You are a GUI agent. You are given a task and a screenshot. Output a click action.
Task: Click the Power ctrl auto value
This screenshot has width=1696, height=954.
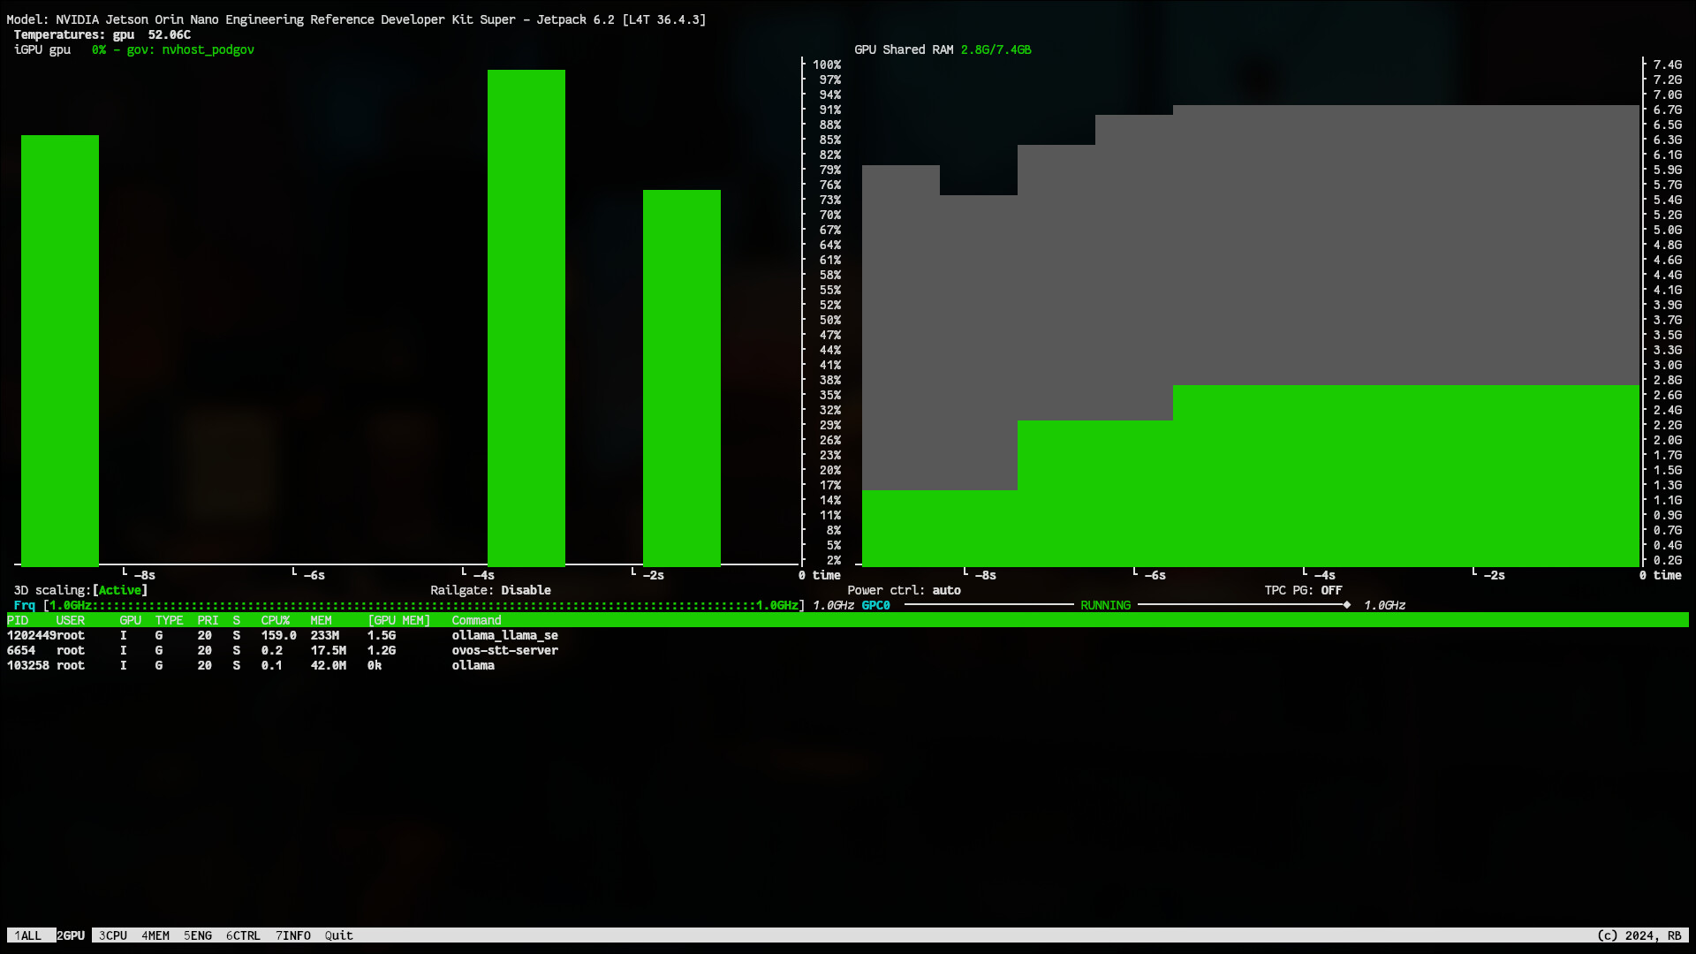[946, 590]
